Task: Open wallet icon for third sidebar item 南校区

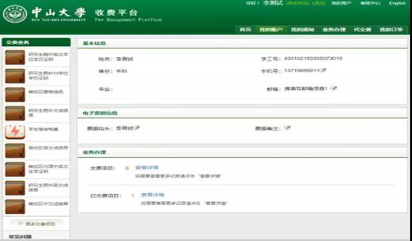Action: (15, 95)
